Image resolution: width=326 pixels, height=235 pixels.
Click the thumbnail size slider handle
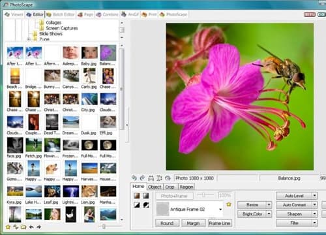coord(104,227)
